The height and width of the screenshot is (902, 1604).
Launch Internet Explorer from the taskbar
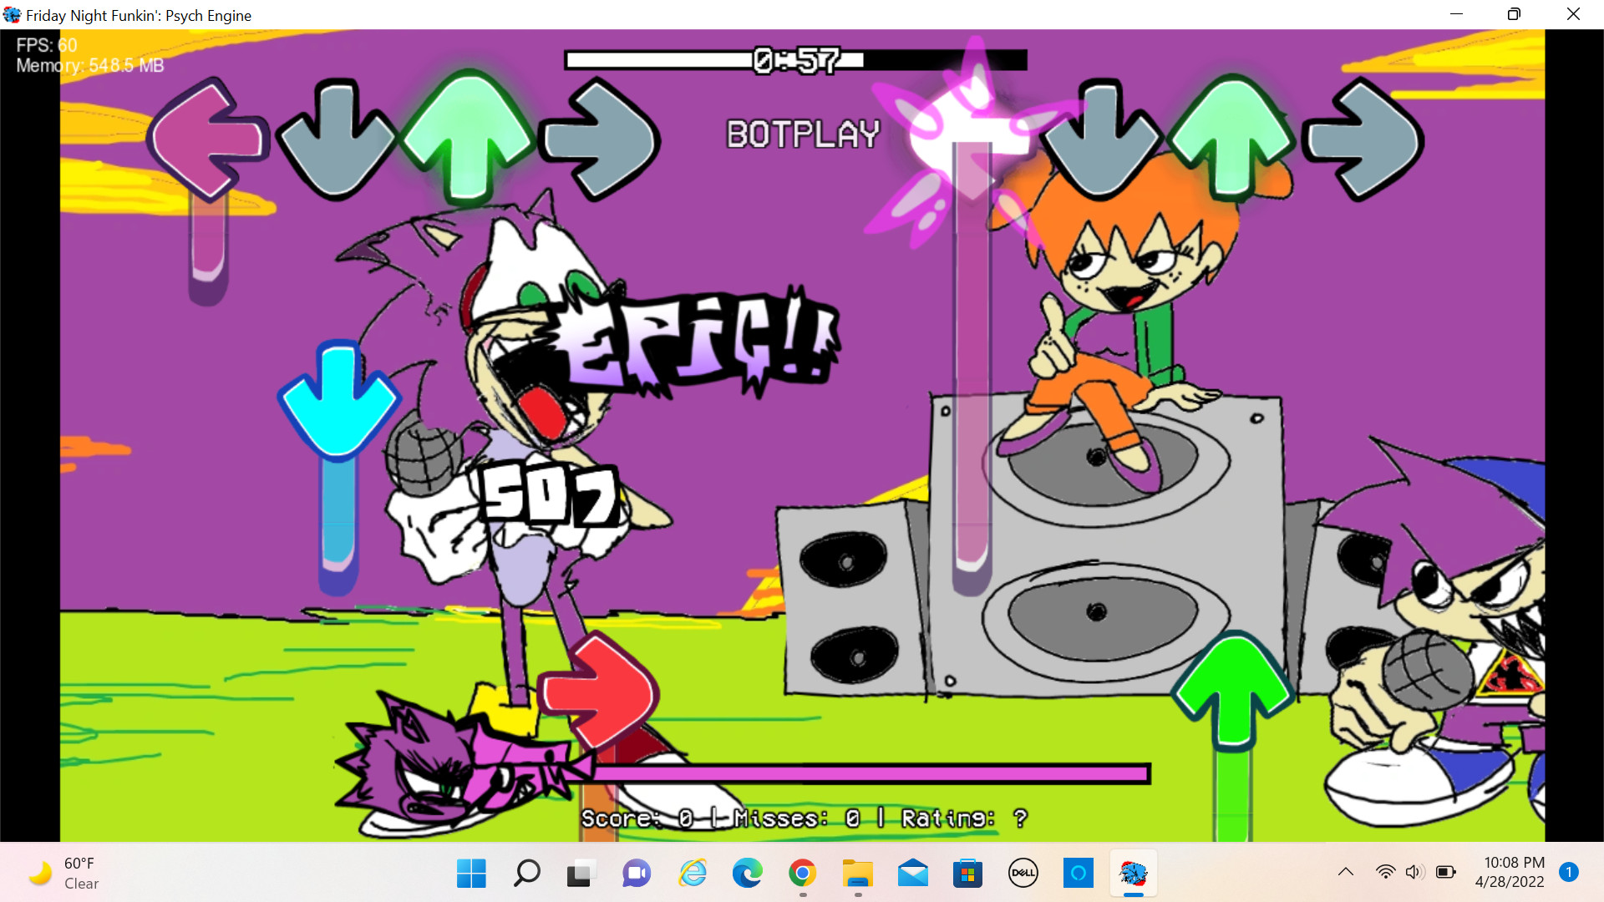tap(692, 874)
